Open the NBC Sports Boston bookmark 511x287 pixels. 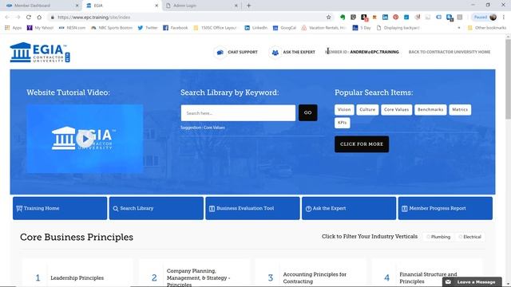(112, 28)
